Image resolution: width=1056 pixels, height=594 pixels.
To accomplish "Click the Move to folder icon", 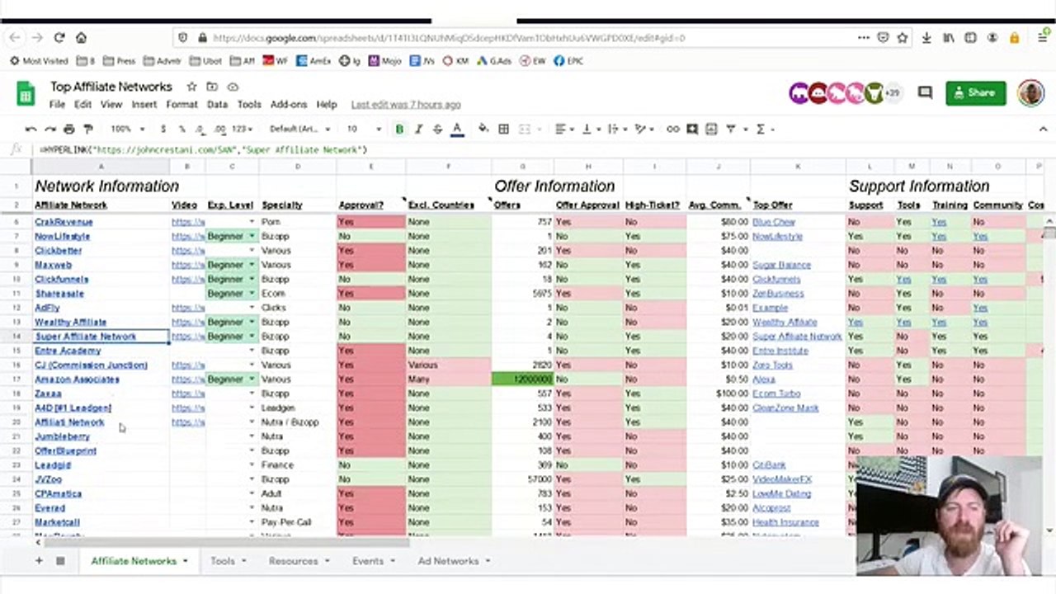I will (212, 87).
